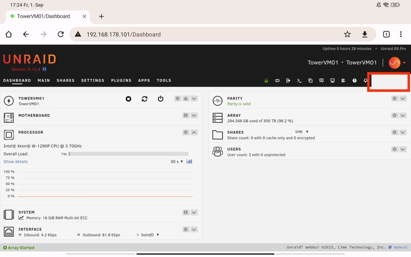Screen dimensions: 411x257
Task: Click the Version 6.12.4 link
Action: (25, 69)
